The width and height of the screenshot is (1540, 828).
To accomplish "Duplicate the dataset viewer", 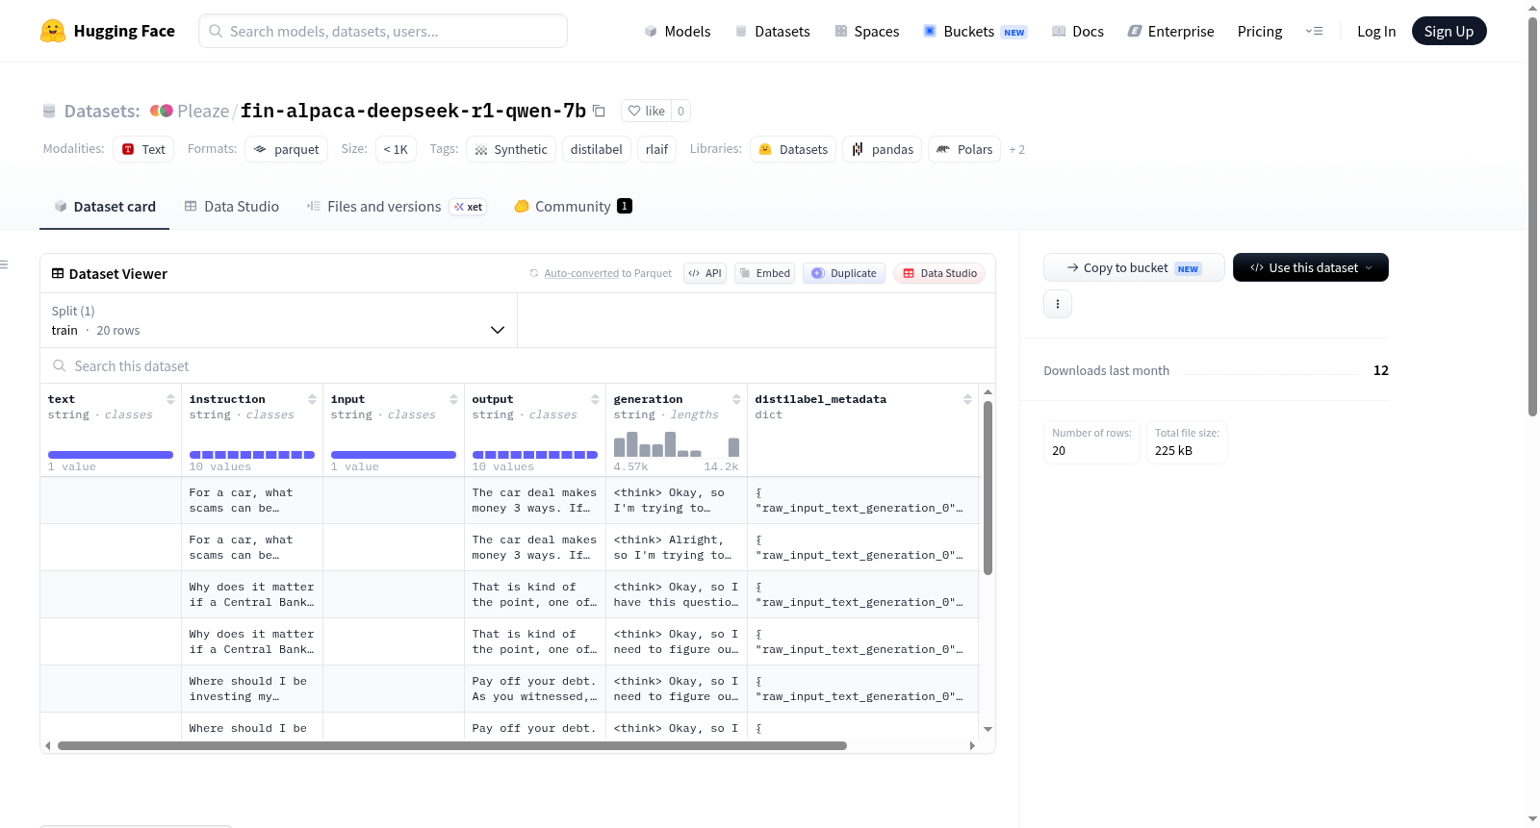I will click(844, 273).
